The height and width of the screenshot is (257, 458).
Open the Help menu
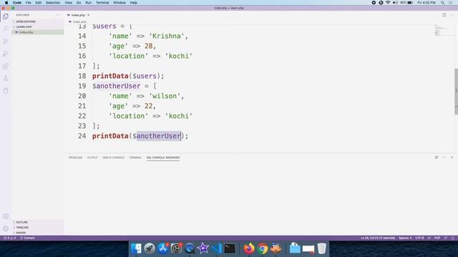pos(134,3)
